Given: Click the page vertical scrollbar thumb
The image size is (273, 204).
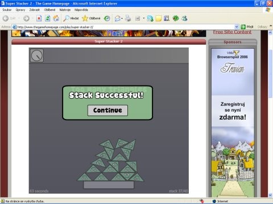Looking at the screenshot, I should (x=270, y=74).
